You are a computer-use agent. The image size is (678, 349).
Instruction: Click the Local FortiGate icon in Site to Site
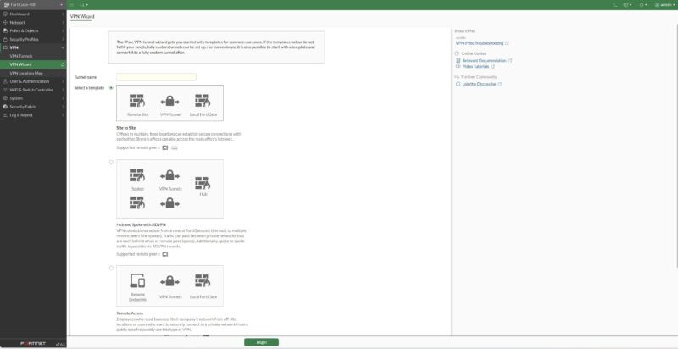pos(203,101)
